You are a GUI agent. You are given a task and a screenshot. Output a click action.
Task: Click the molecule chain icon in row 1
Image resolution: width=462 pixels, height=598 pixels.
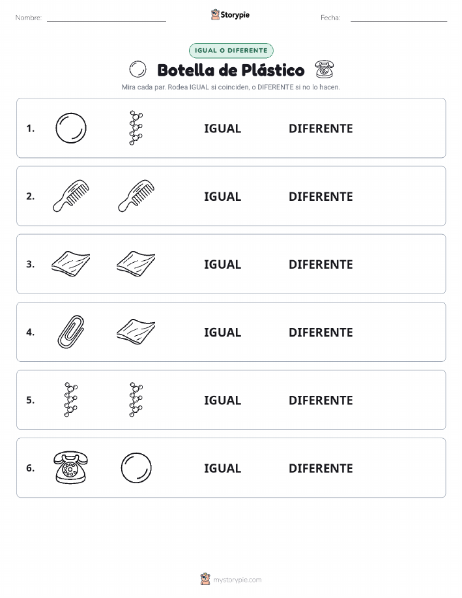(x=136, y=128)
